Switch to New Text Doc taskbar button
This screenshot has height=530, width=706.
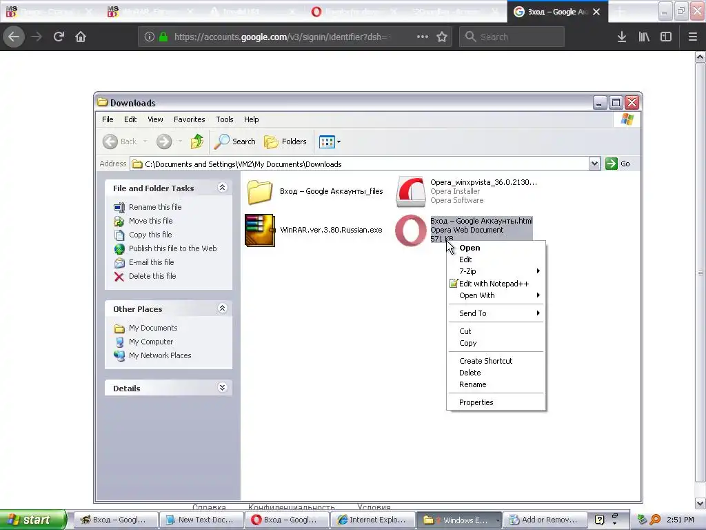(x=201, y=520)
